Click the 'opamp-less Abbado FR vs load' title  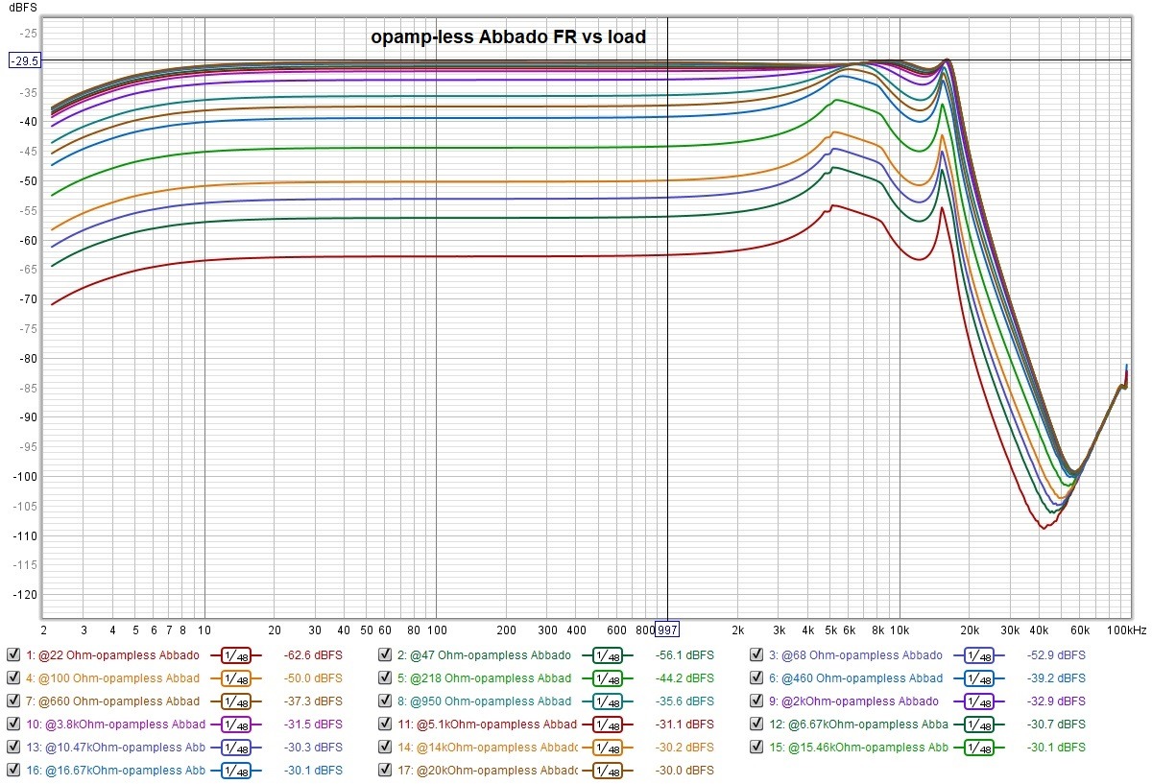pos(509,38)
